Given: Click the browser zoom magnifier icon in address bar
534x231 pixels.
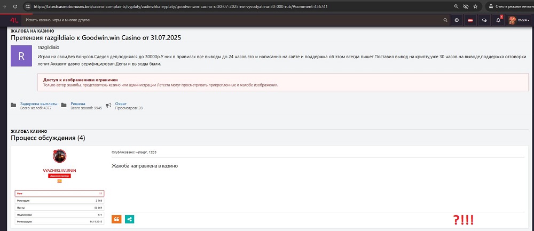Looking at the screenshot, I should coord(456,6).
